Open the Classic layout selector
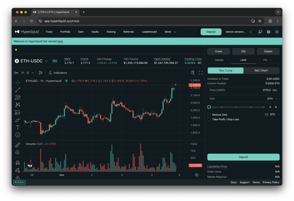The width and height of the screenshot is (294, 201). (x=268, y=51)
